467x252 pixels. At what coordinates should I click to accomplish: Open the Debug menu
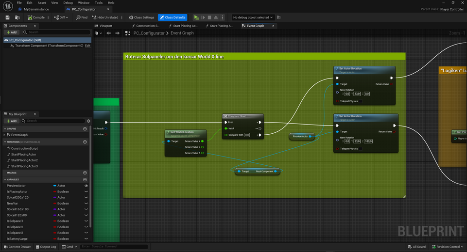(x=68, y=2)
